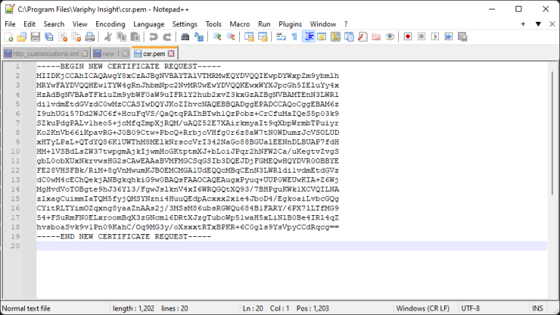Click the Undo arrow icon
This screenshot has width=560, height=315.
tap(152, 36)
